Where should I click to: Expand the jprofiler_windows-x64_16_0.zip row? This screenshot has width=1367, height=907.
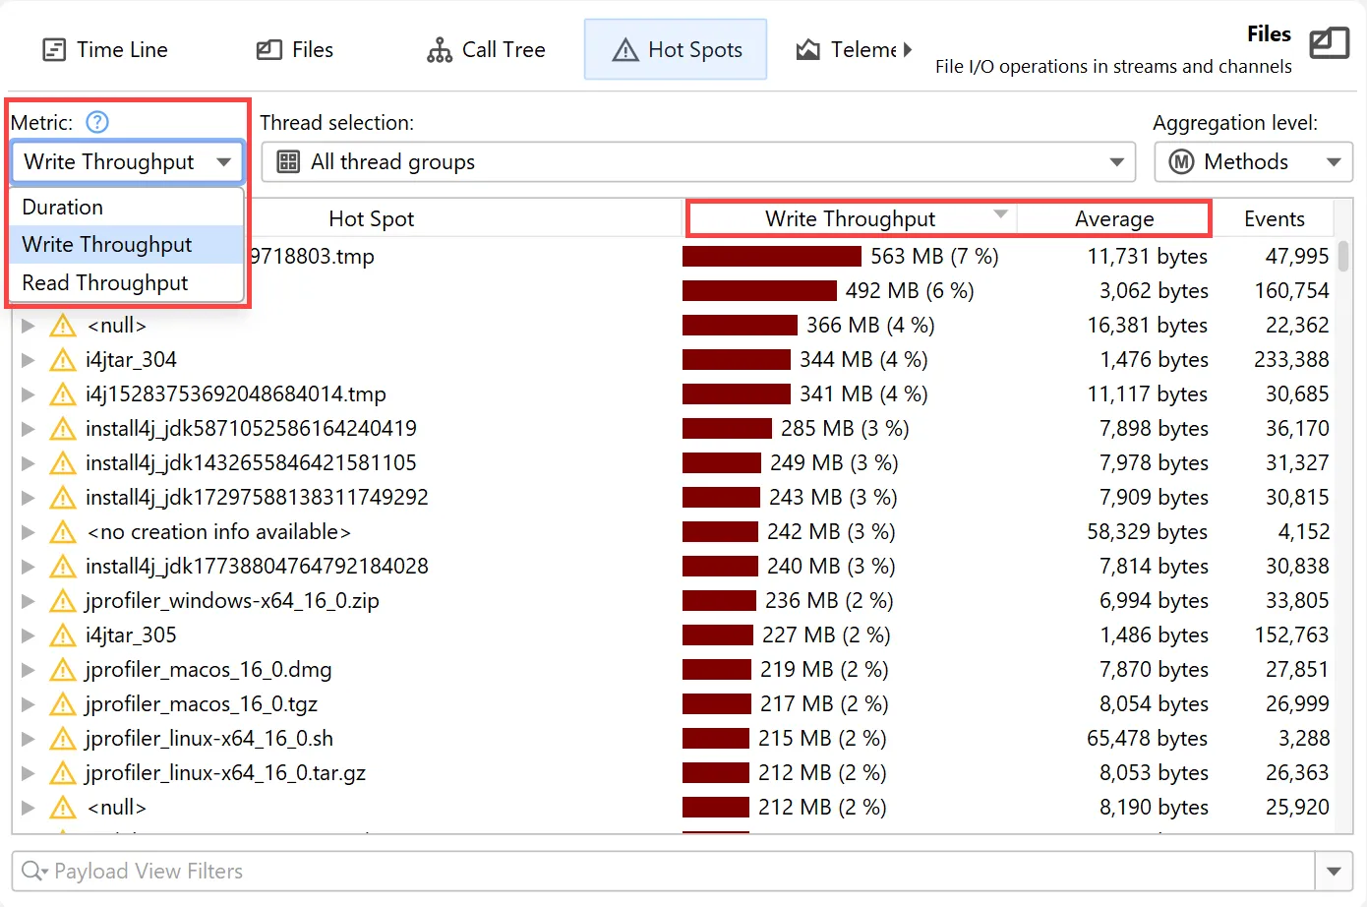click(29, 601)
